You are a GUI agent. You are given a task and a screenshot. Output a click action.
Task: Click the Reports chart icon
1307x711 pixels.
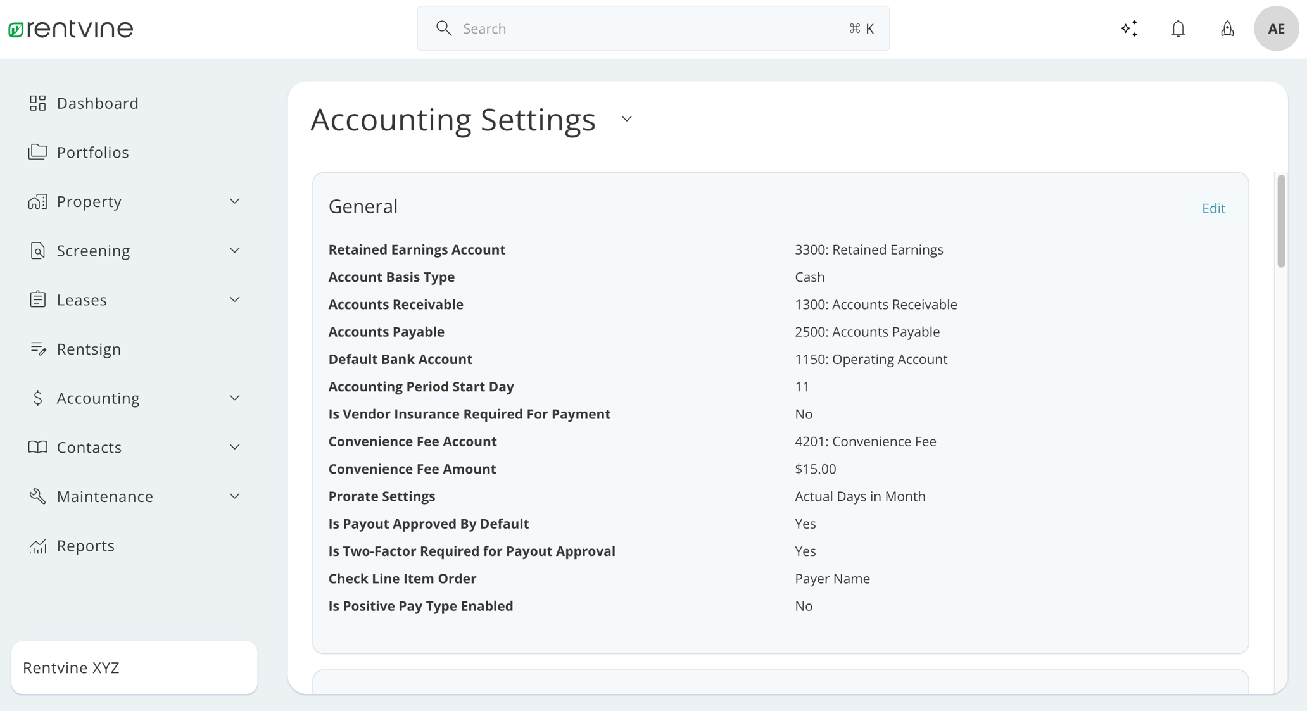point(38,545)
